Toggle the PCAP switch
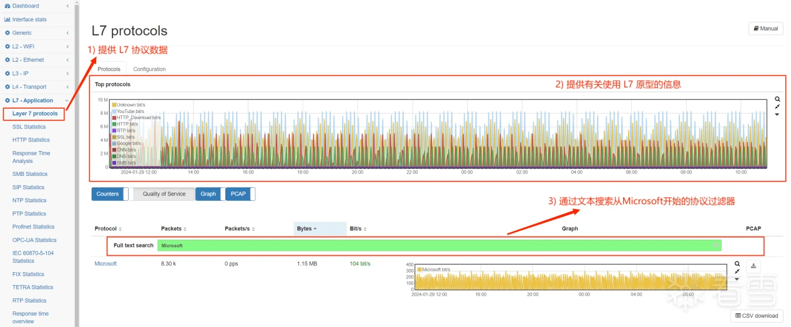This screenshot has width=791, height=327. (240, 194)
